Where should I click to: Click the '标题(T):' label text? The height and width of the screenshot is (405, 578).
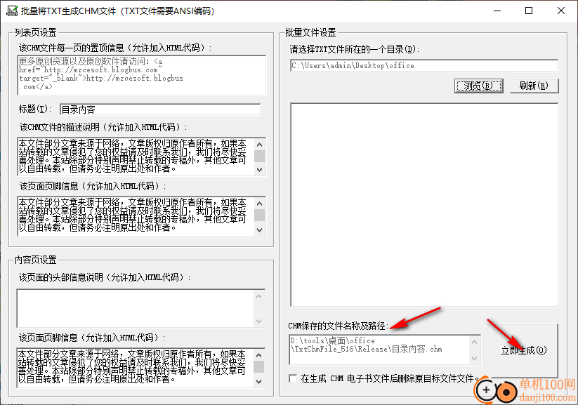click(35, 109)
